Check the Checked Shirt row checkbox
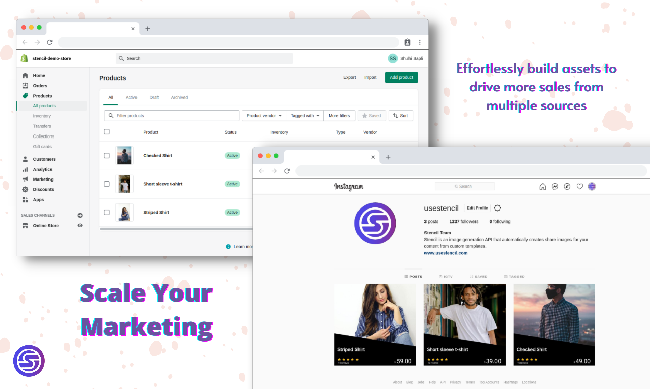Viewport: 650px width, 389px height. pos(107,156)
